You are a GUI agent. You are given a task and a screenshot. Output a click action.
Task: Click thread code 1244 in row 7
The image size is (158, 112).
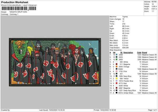[x=139, y=69]
